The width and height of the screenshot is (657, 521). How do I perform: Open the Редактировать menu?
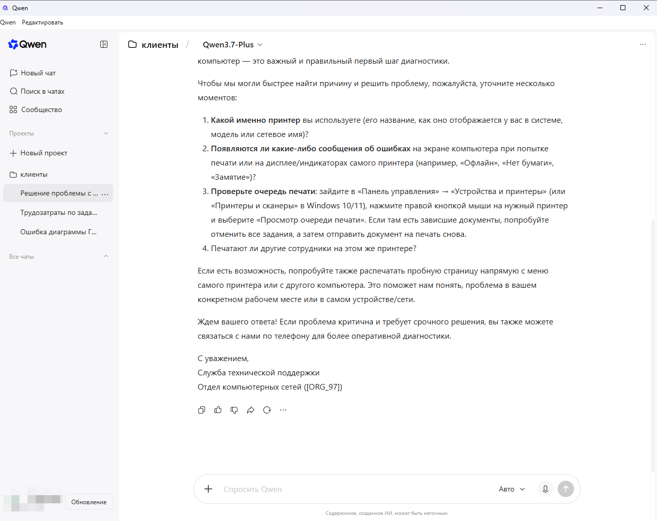[42, 22]
